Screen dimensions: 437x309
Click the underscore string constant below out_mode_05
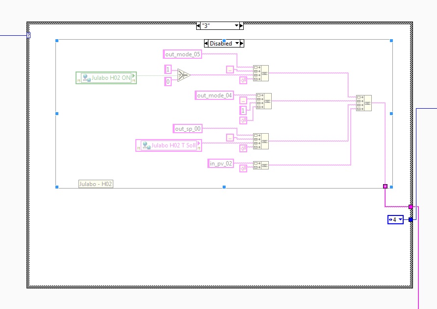[230, 70]
